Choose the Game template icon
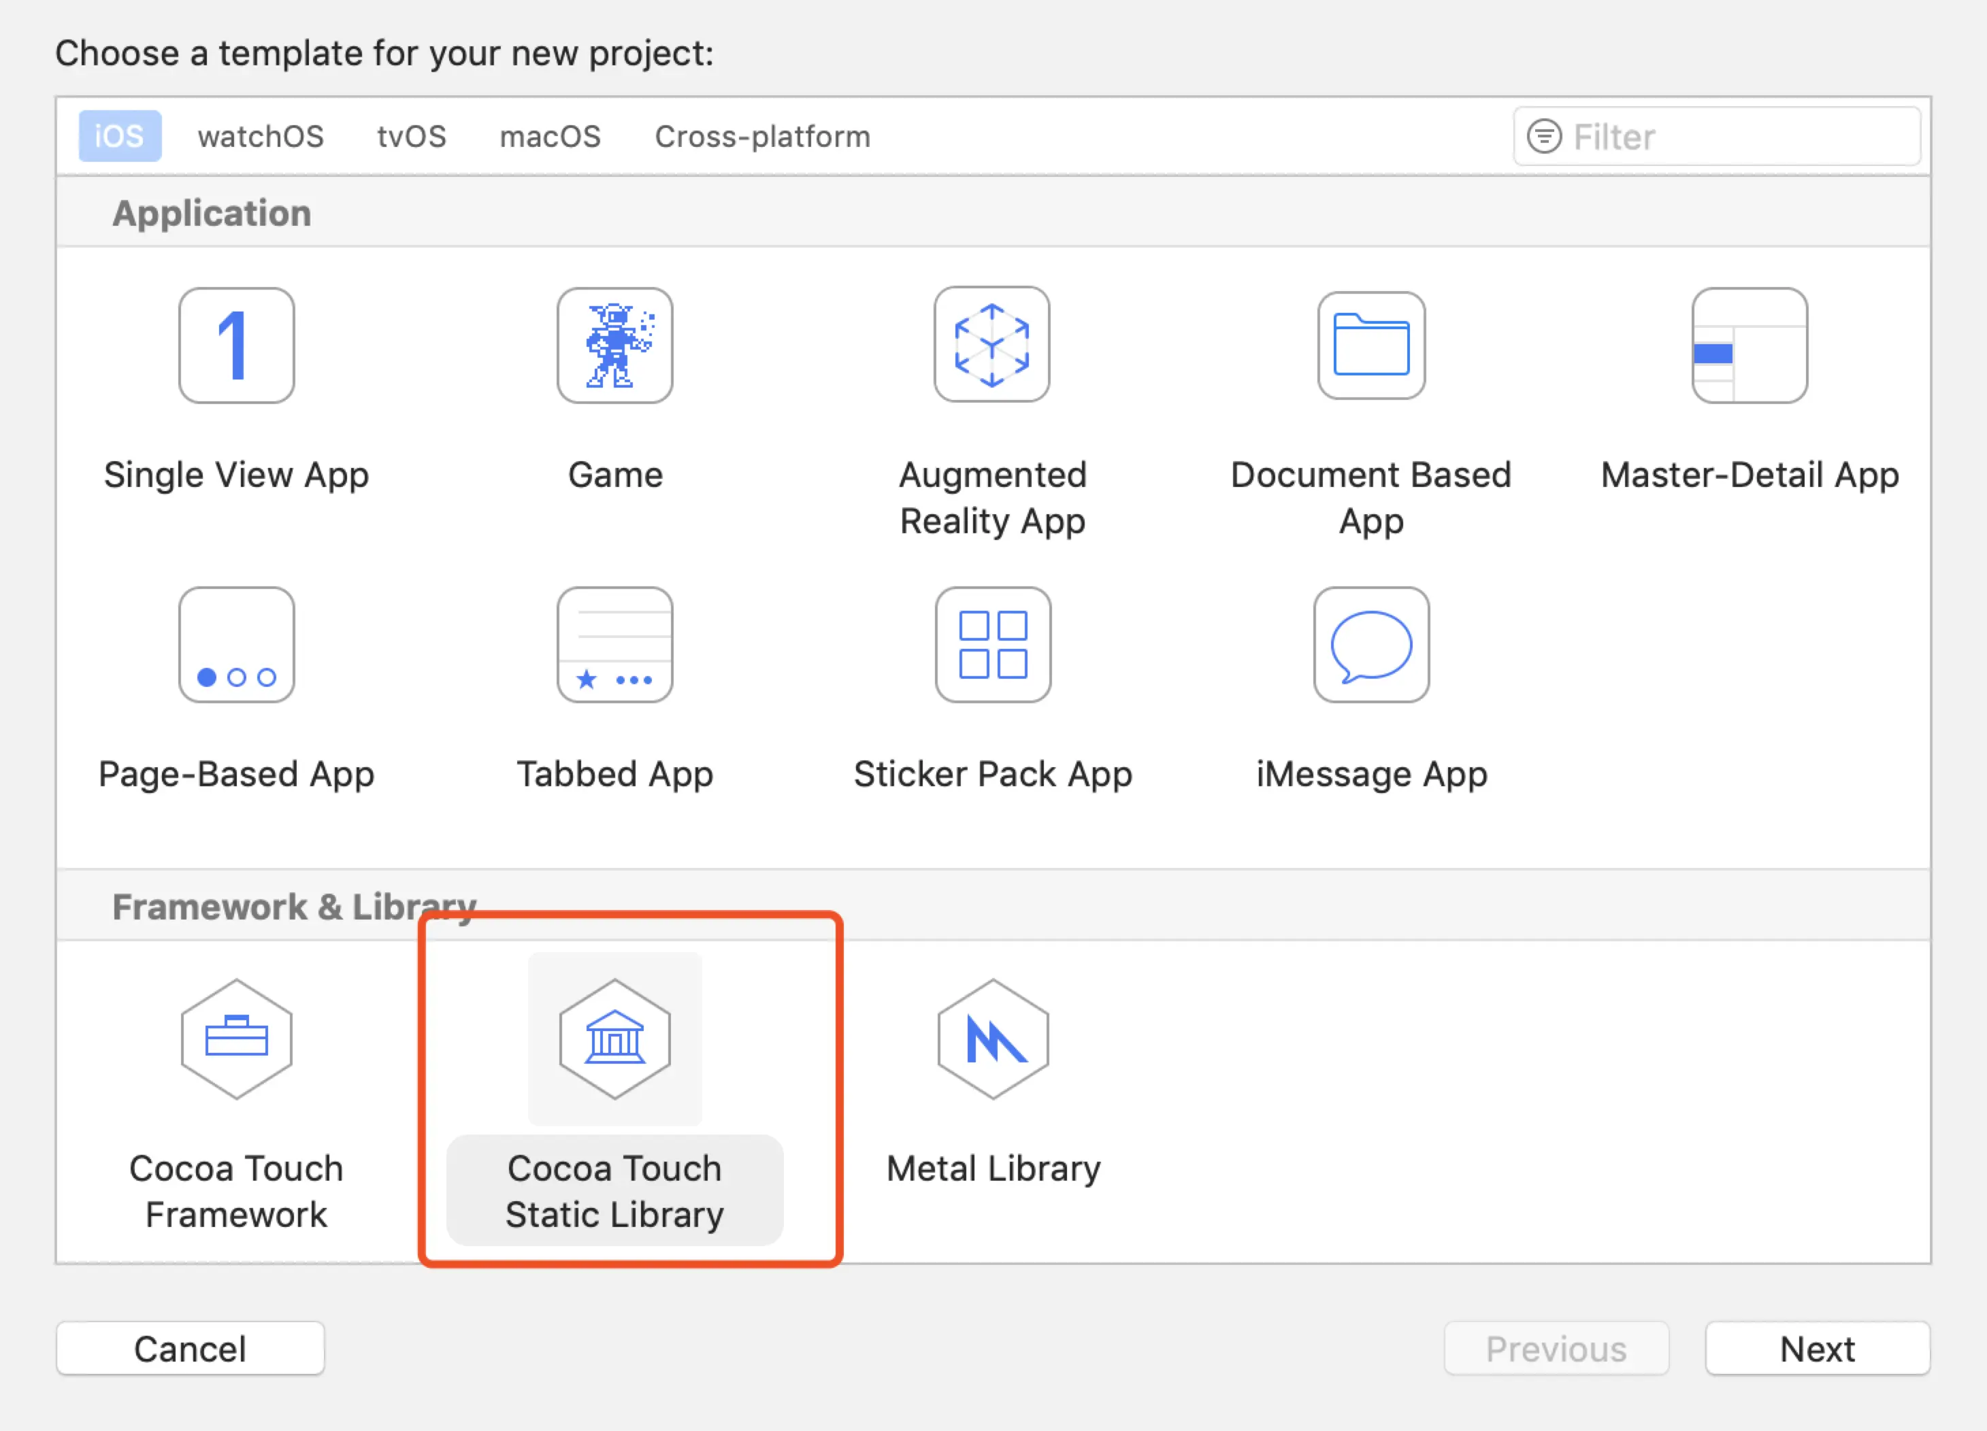Viewport: 1987px width, 1431px height. (614, 346)
